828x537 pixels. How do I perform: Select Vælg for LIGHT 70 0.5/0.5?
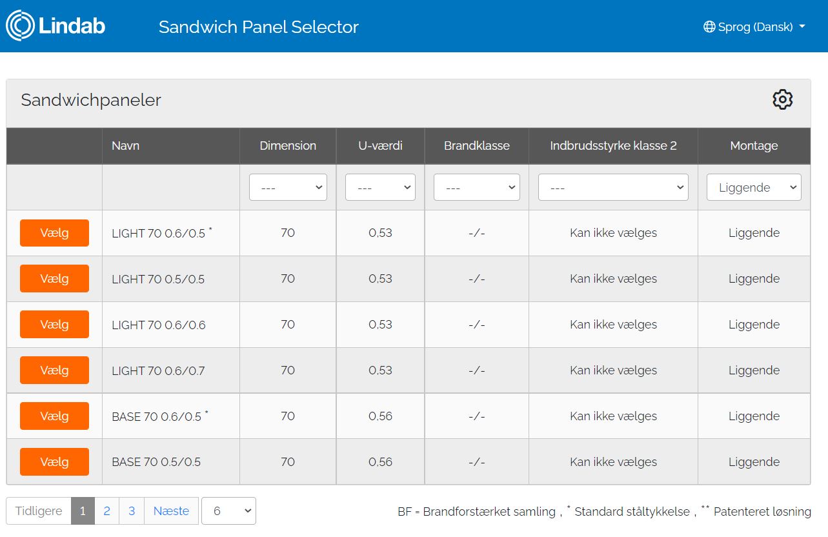[54, 279]
